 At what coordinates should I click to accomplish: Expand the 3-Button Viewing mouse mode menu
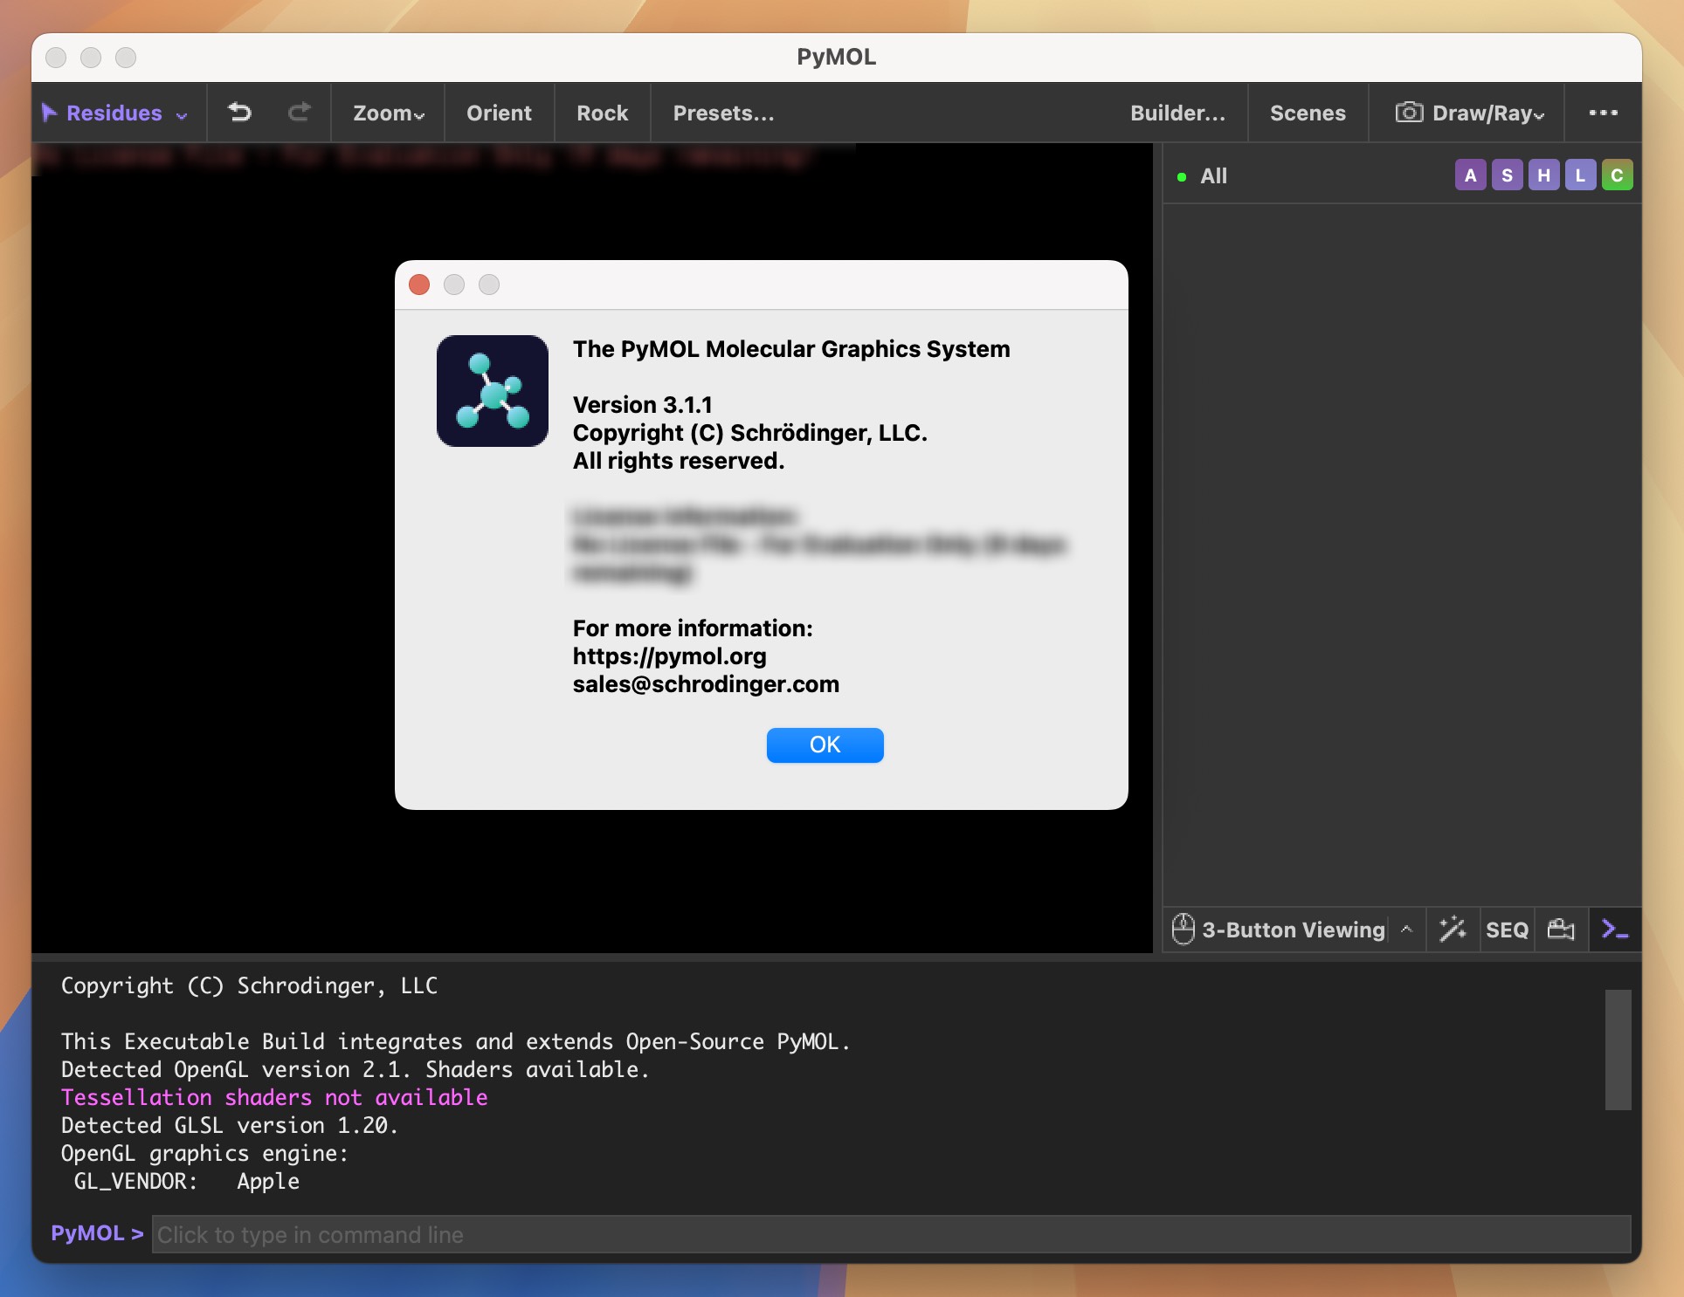[x=1405, y=930]
